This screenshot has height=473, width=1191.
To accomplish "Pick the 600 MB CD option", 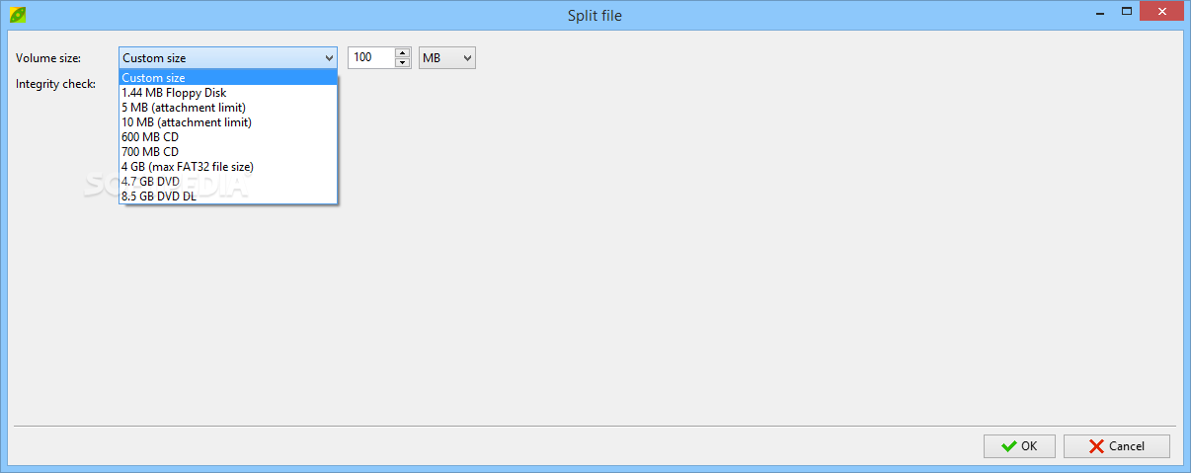I will tap(228, 137).
